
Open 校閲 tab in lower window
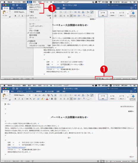pos(58,91)
